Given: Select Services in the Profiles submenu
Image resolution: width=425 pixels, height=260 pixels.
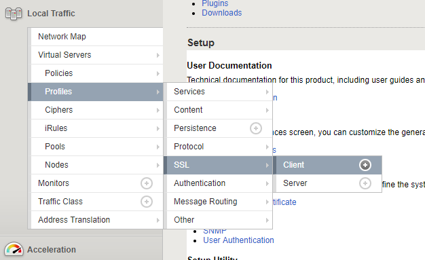Looking at the screenshot, I should point(219,92).
